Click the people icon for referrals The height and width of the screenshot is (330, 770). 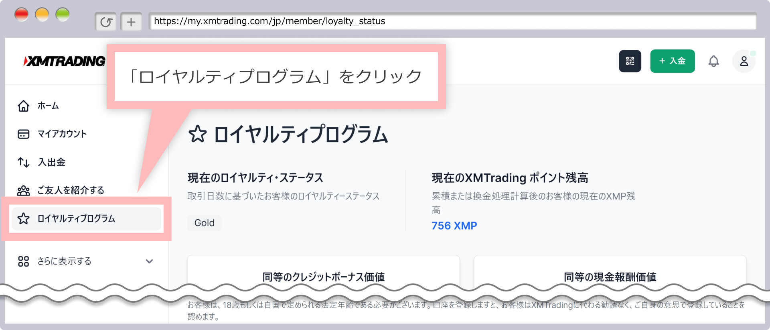pos(23,190)
